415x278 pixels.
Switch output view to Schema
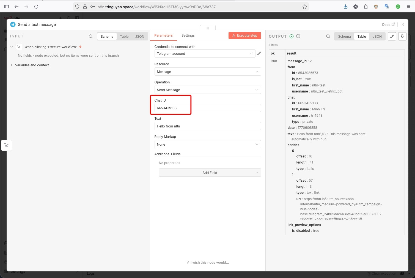pyautogui.click(x=344, y=36)
